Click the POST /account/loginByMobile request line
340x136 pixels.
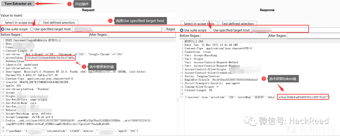pyautogui.click(x=33, y=40)
